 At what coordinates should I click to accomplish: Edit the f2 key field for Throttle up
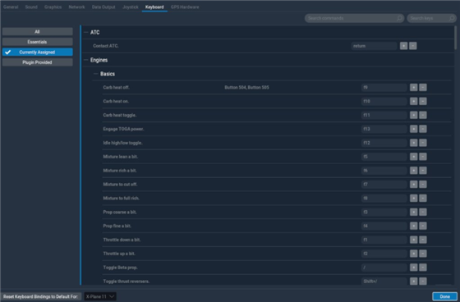coord(384,254)
